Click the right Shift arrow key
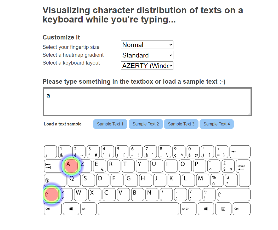The width and height of the screenshot is (278, 230). click(234, 194)
